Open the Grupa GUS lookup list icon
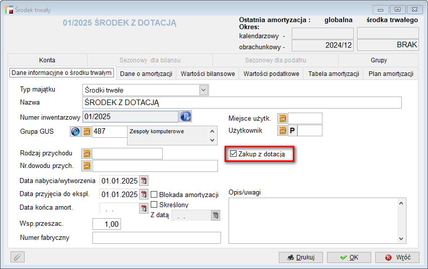Screen dimensions: 428x269 pos(87,132)
